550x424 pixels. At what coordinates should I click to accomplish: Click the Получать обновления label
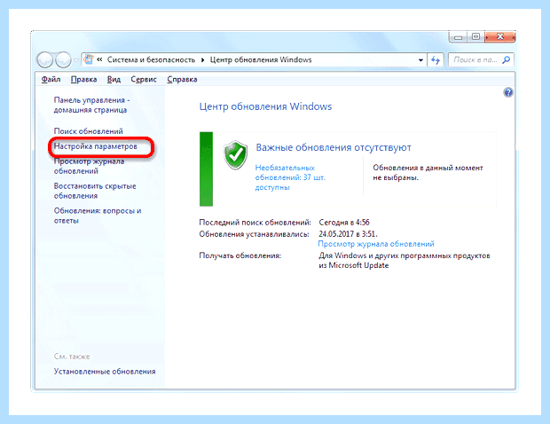[240, 255]
